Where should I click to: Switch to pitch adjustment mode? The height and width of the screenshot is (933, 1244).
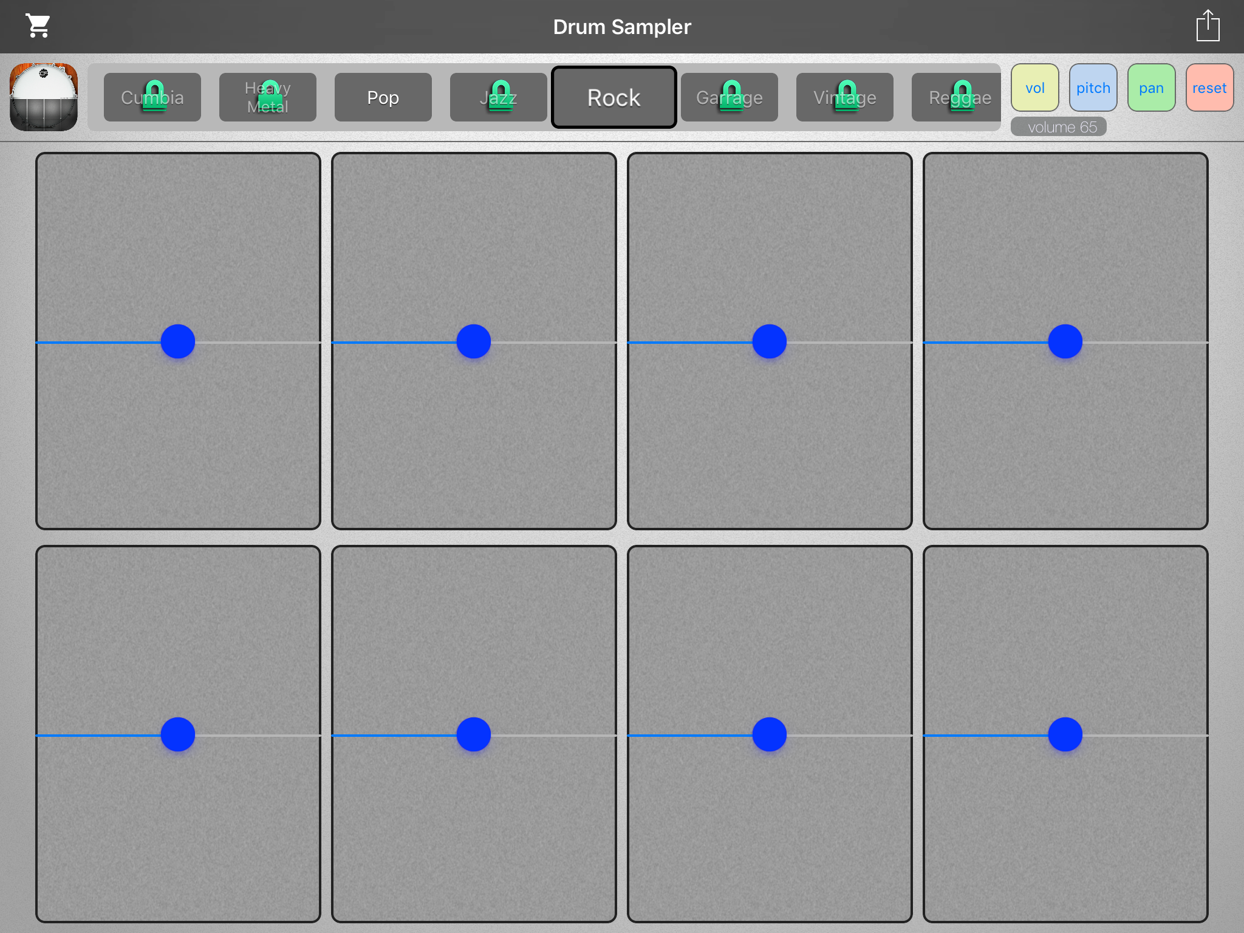(x=1093, y=88)
